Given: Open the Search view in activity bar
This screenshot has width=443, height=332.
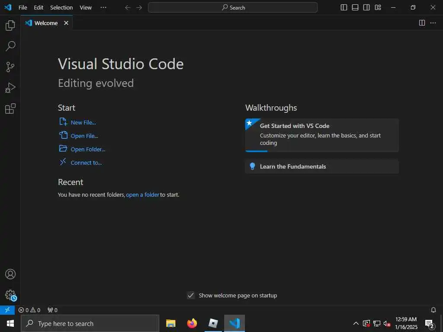Looking at the screenshot, I should click(x=10, y=46).
